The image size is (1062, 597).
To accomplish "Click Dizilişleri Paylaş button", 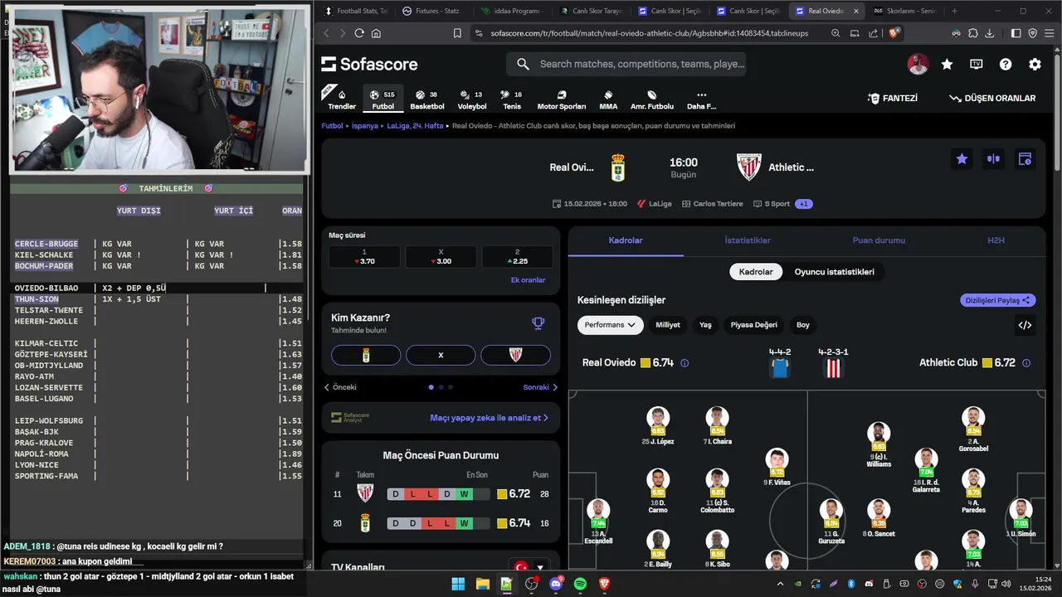I will [x=998, y=300].
